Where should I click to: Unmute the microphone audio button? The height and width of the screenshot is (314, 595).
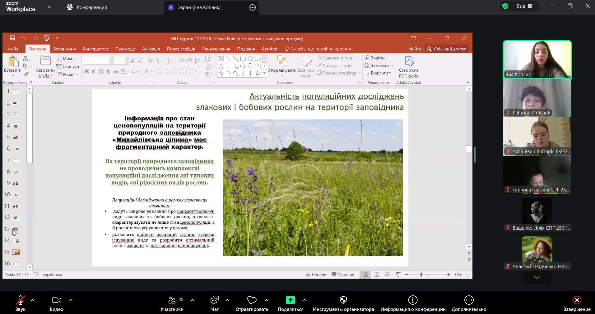point(21,300)
